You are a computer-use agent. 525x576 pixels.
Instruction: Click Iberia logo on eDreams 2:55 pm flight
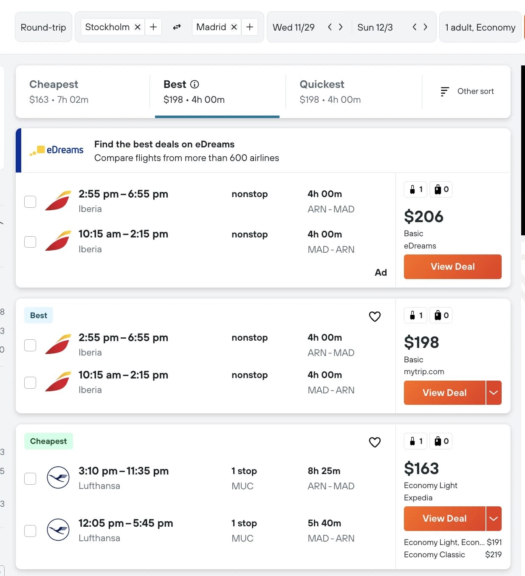[58, 201]
